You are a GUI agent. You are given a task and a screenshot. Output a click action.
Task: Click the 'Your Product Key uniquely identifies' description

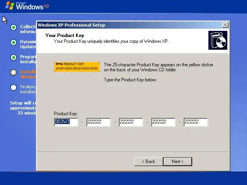pos(111,41)
